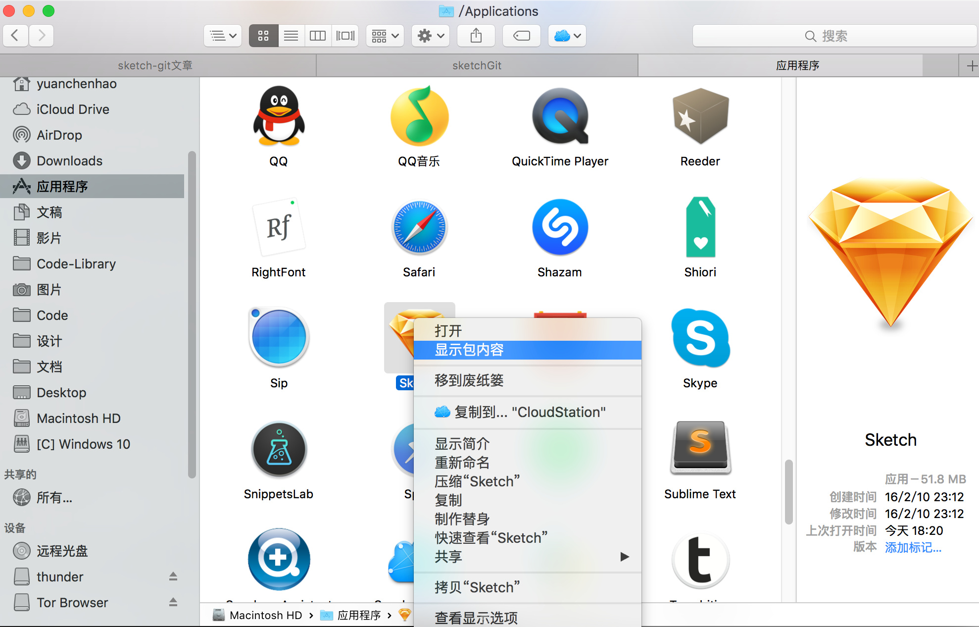Select the Skype application icon
The width and height of the screenshot is (979, 627).
coord(700,338)
